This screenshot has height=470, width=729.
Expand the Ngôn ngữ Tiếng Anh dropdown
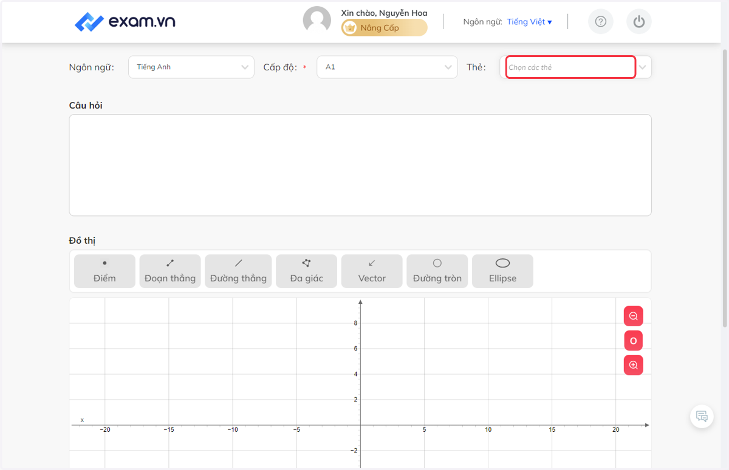[191, 67]
